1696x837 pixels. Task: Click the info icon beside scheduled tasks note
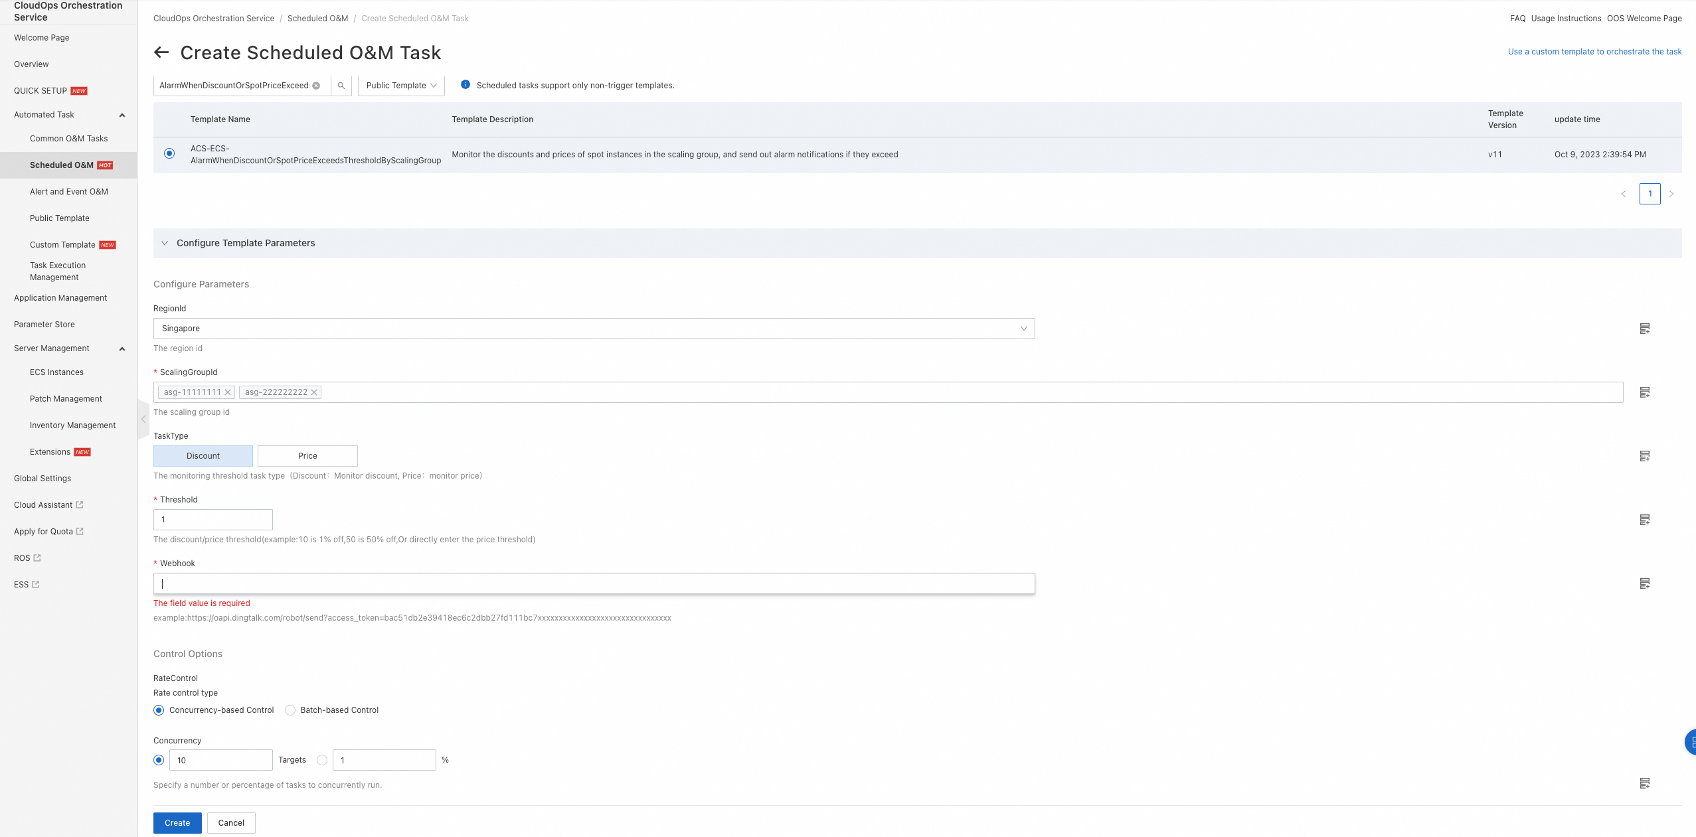point(466,84)
